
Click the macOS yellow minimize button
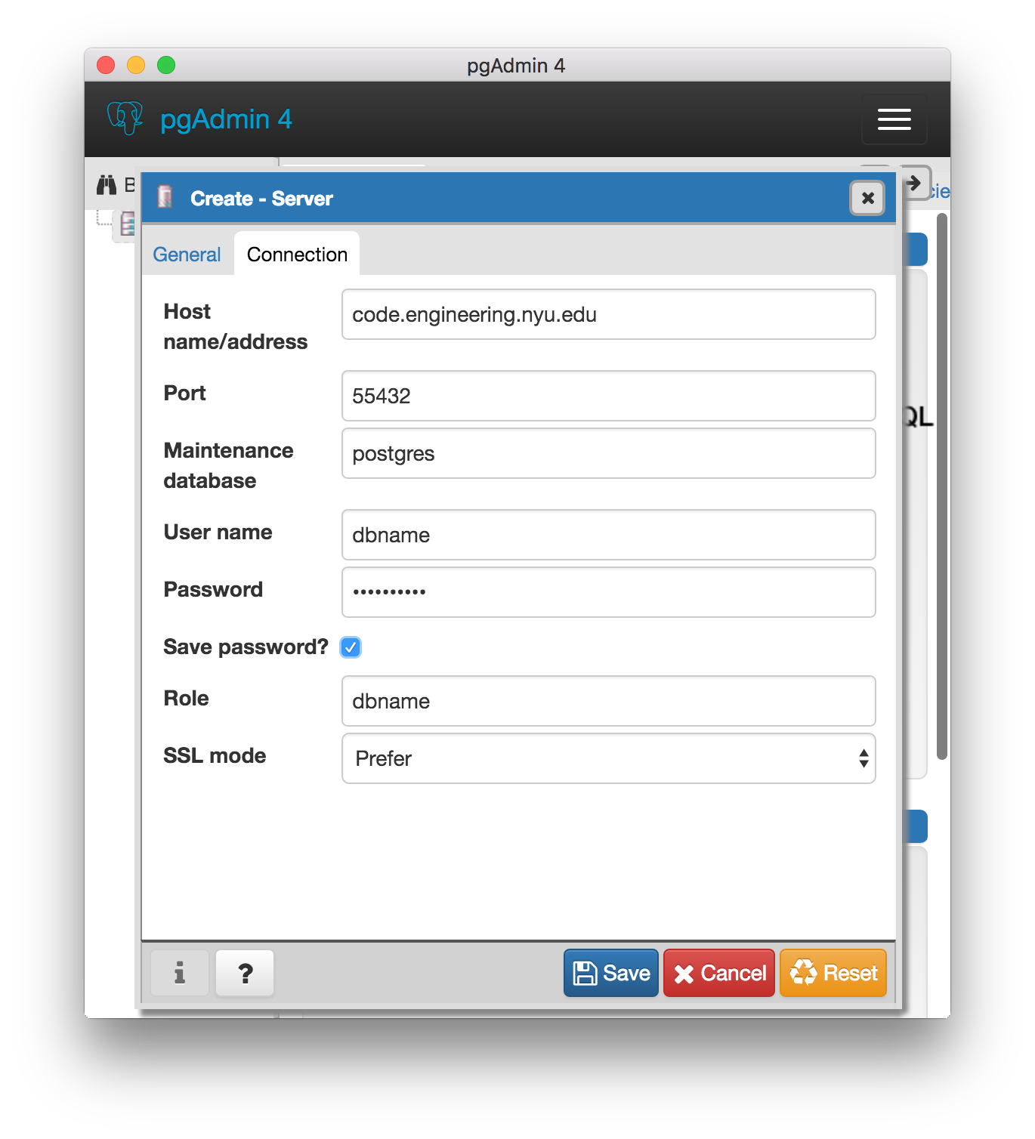pyautogui.click(x=136, y=65)
